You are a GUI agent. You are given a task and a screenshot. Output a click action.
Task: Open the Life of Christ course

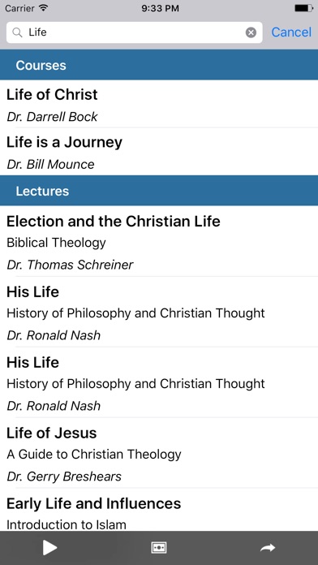click(x=159, y=104)
